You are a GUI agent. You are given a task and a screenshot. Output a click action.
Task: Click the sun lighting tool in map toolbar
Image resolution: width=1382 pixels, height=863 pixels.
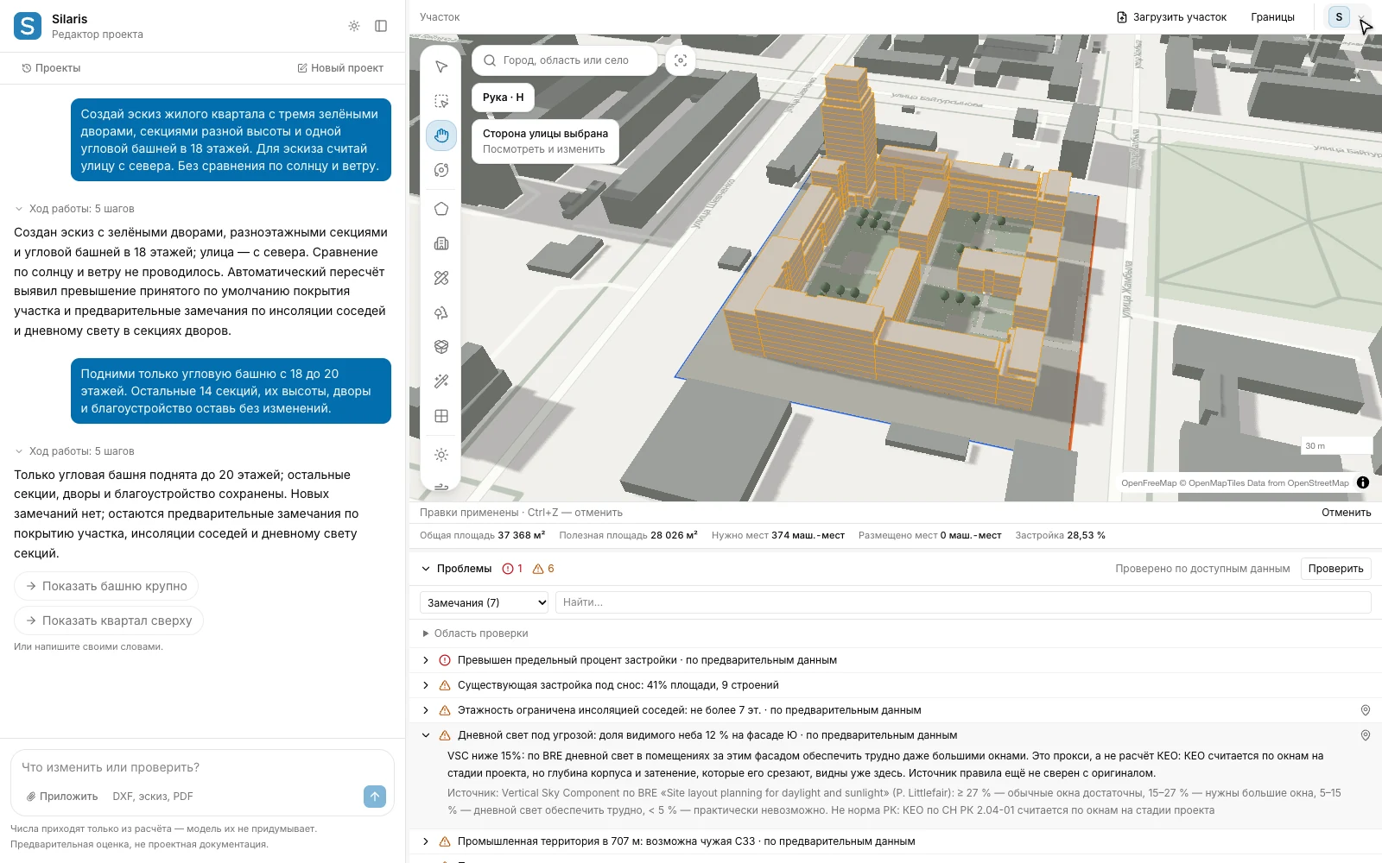[441, 455]
